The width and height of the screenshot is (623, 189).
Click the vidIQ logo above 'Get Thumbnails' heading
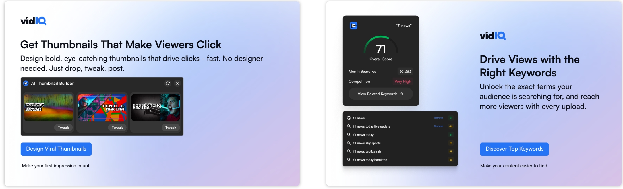click(x=34, y=21)
